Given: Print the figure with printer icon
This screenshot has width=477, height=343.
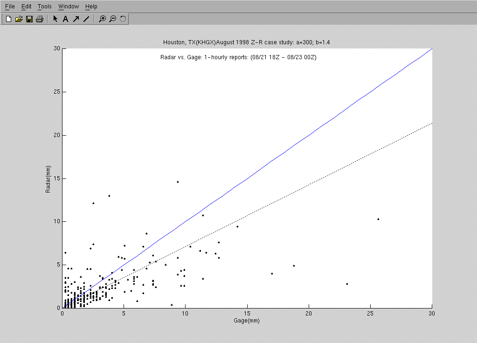Looking at the screenshot, I should coord(40,19).
